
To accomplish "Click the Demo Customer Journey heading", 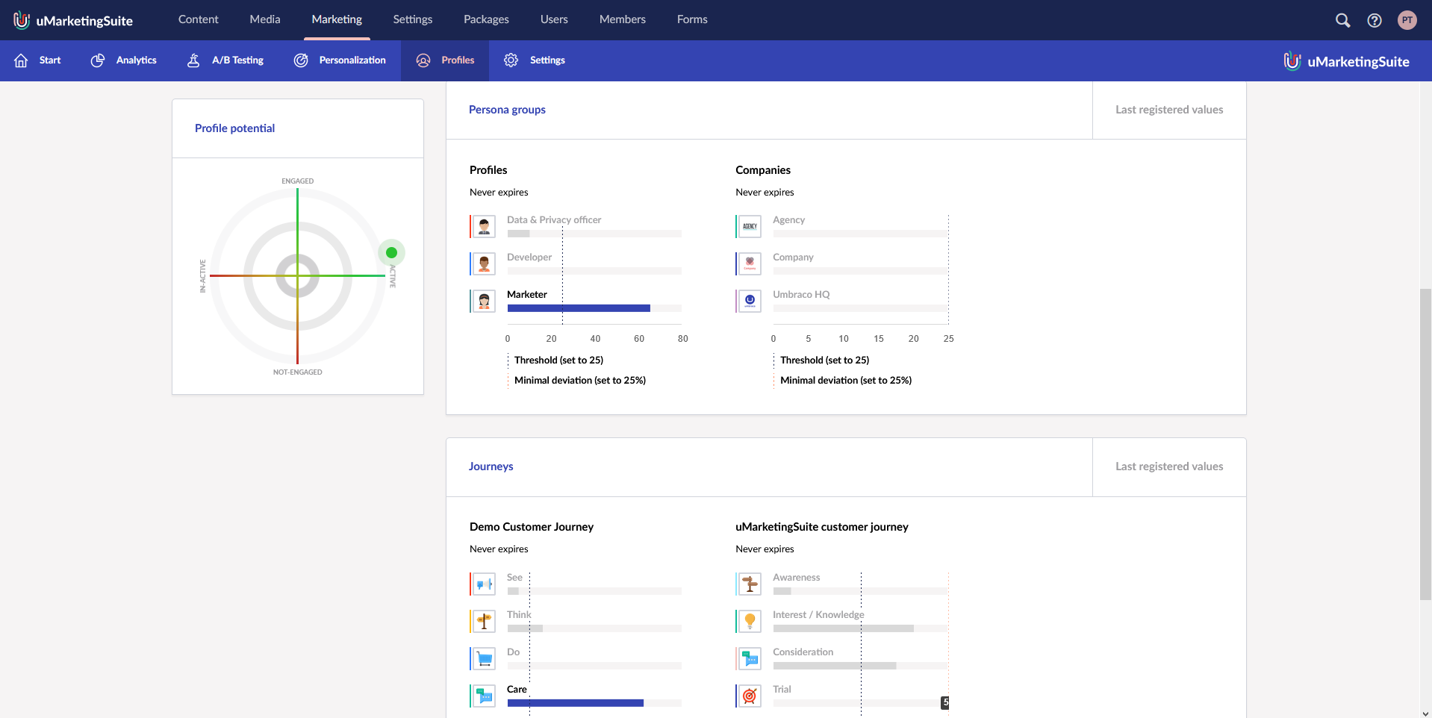I will (532, 527).
